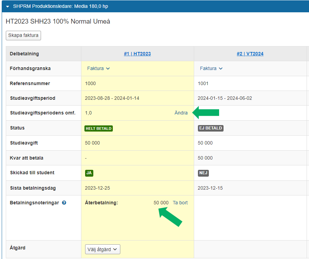Open the Välj åtgärd dropdown
Image resolution: width=309 pixels, height=259 pixels.
pos(103,249)
